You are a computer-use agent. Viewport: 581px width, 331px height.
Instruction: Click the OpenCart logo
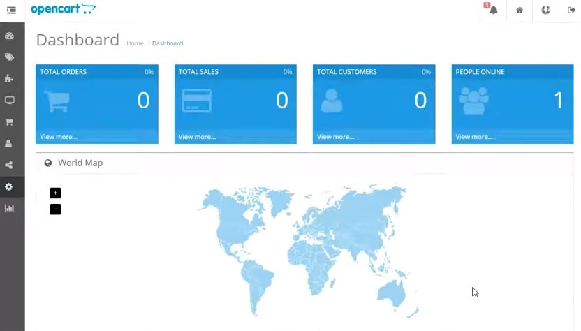point(64,9)
